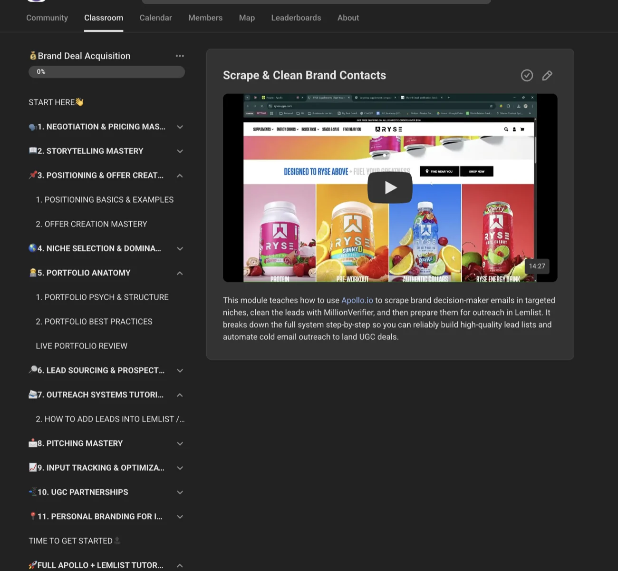
Task: Click the 0% course progress bar
Action: 106,72
